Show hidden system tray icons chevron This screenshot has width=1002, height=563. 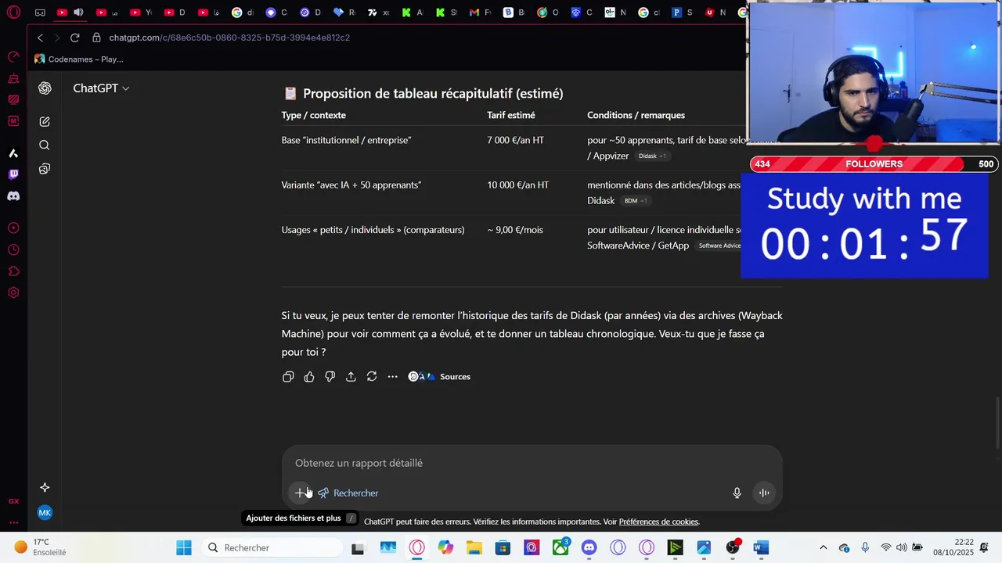(x=823, y=547)
